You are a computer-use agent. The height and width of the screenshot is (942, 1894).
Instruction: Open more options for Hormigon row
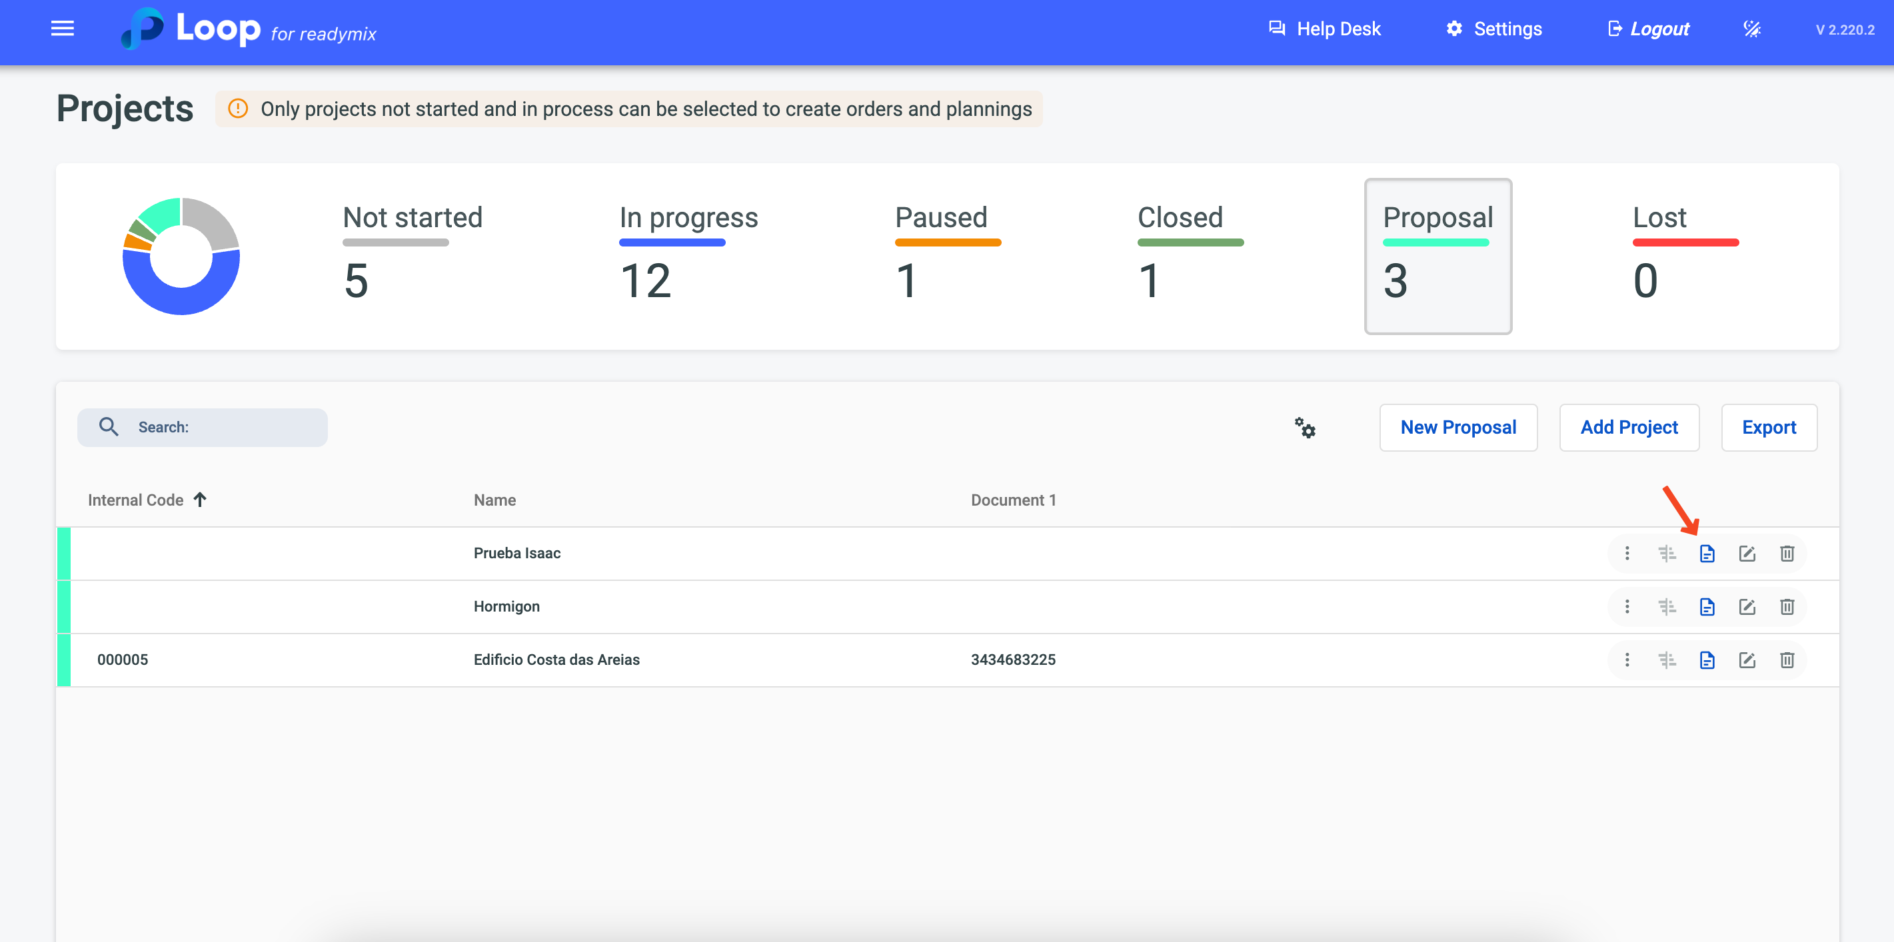(1627, 607)
